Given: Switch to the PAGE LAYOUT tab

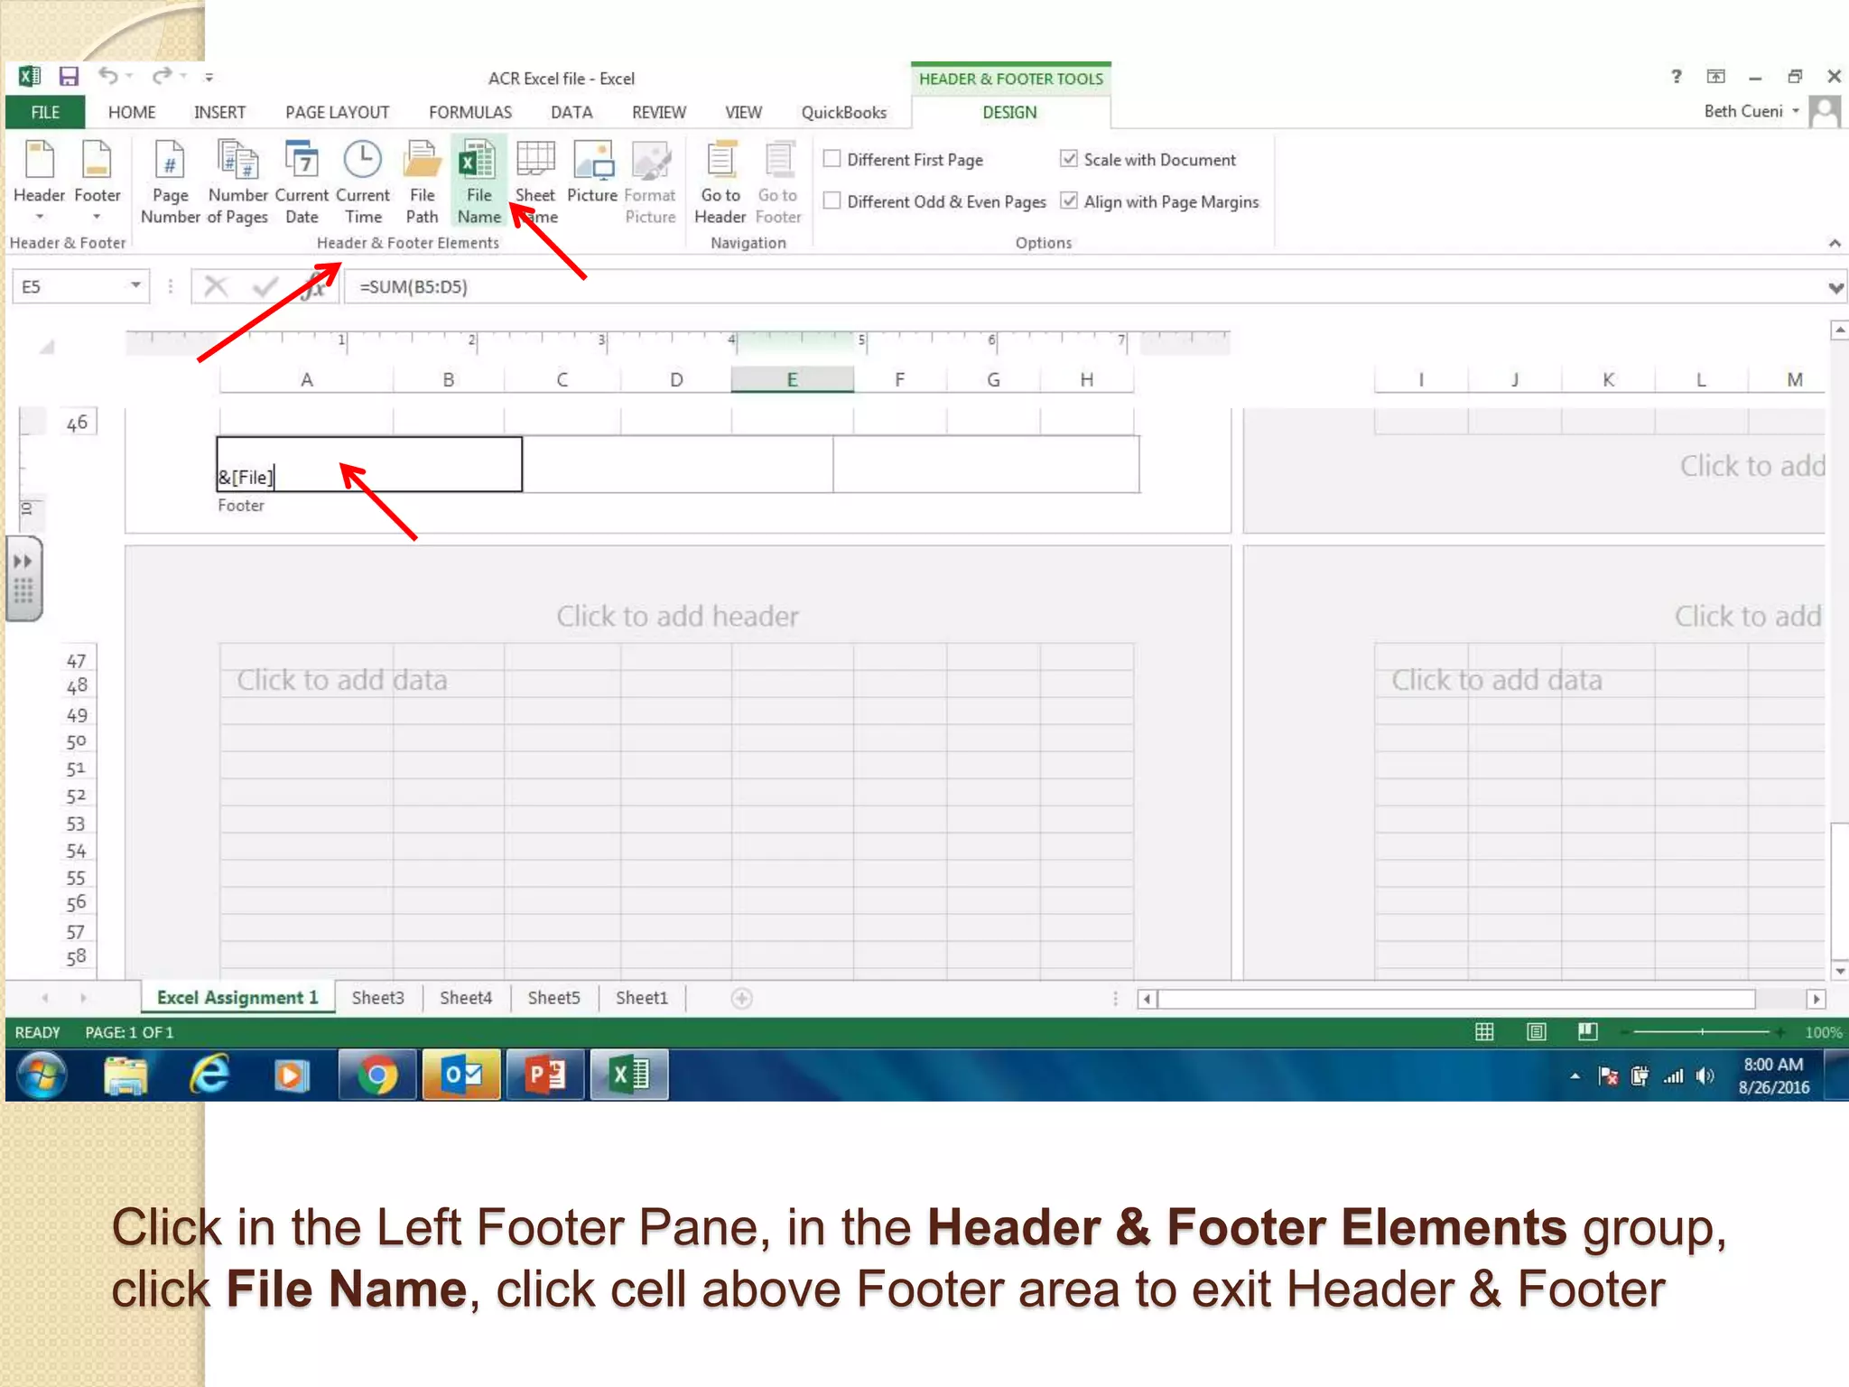Looking at the screenshot, I should point(337,112).
